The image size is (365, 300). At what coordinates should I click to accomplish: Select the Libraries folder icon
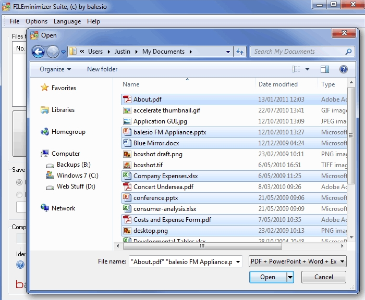coord(45,110)
